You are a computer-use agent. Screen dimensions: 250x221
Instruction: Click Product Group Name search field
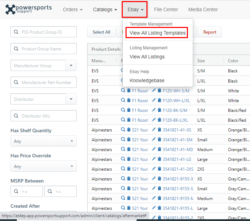44,49
